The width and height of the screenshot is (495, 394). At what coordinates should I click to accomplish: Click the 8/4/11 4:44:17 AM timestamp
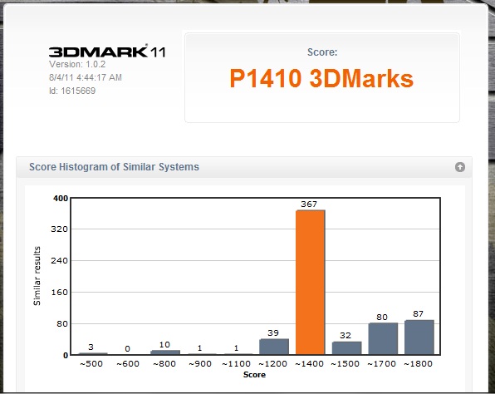(86, 77)
